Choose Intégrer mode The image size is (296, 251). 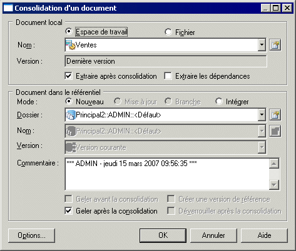(219, 102)
